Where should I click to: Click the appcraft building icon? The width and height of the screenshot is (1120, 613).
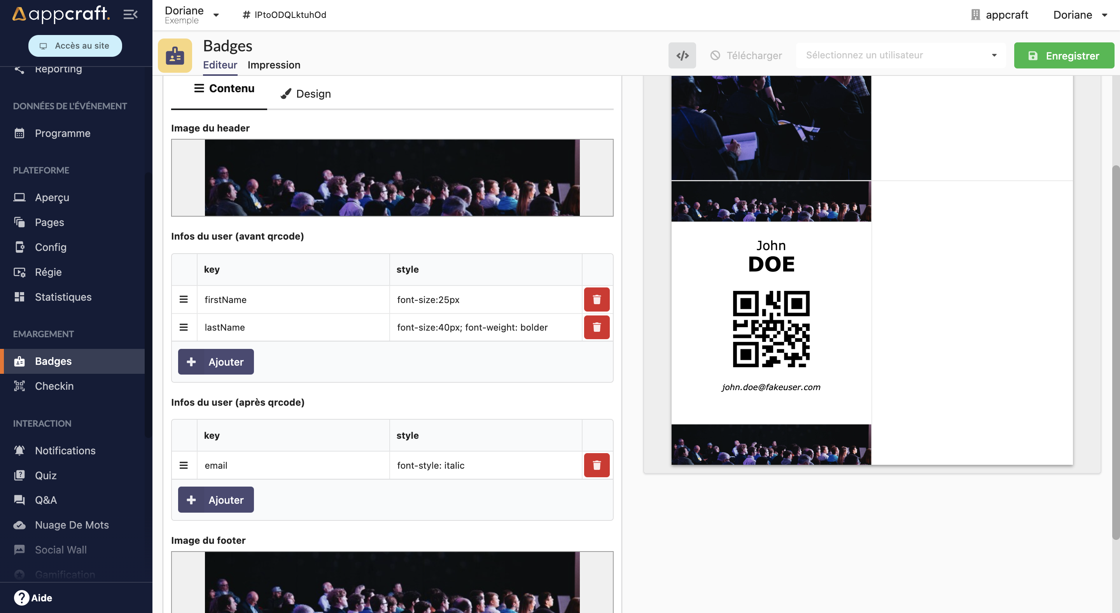pyautogui.click(x=975, y=15)
